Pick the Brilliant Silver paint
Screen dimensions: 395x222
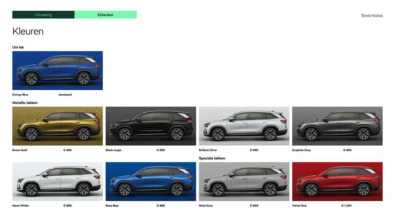coord(244,126)
